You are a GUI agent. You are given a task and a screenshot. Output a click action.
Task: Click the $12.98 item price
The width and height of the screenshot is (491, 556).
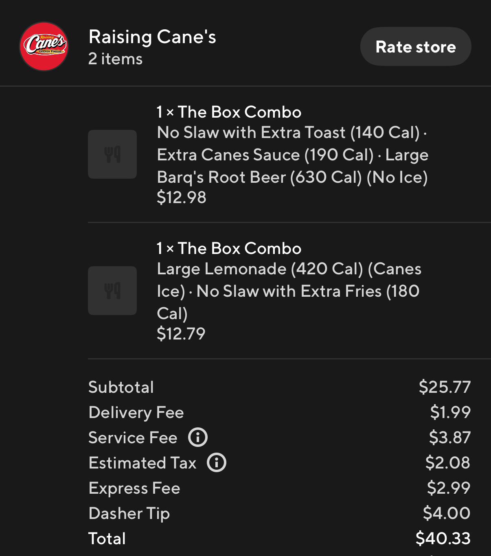pyautogui.click(x=182, y=197)
